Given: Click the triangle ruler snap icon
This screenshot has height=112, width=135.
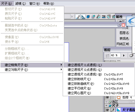Looking at the screenshot, I should (83, 17).
